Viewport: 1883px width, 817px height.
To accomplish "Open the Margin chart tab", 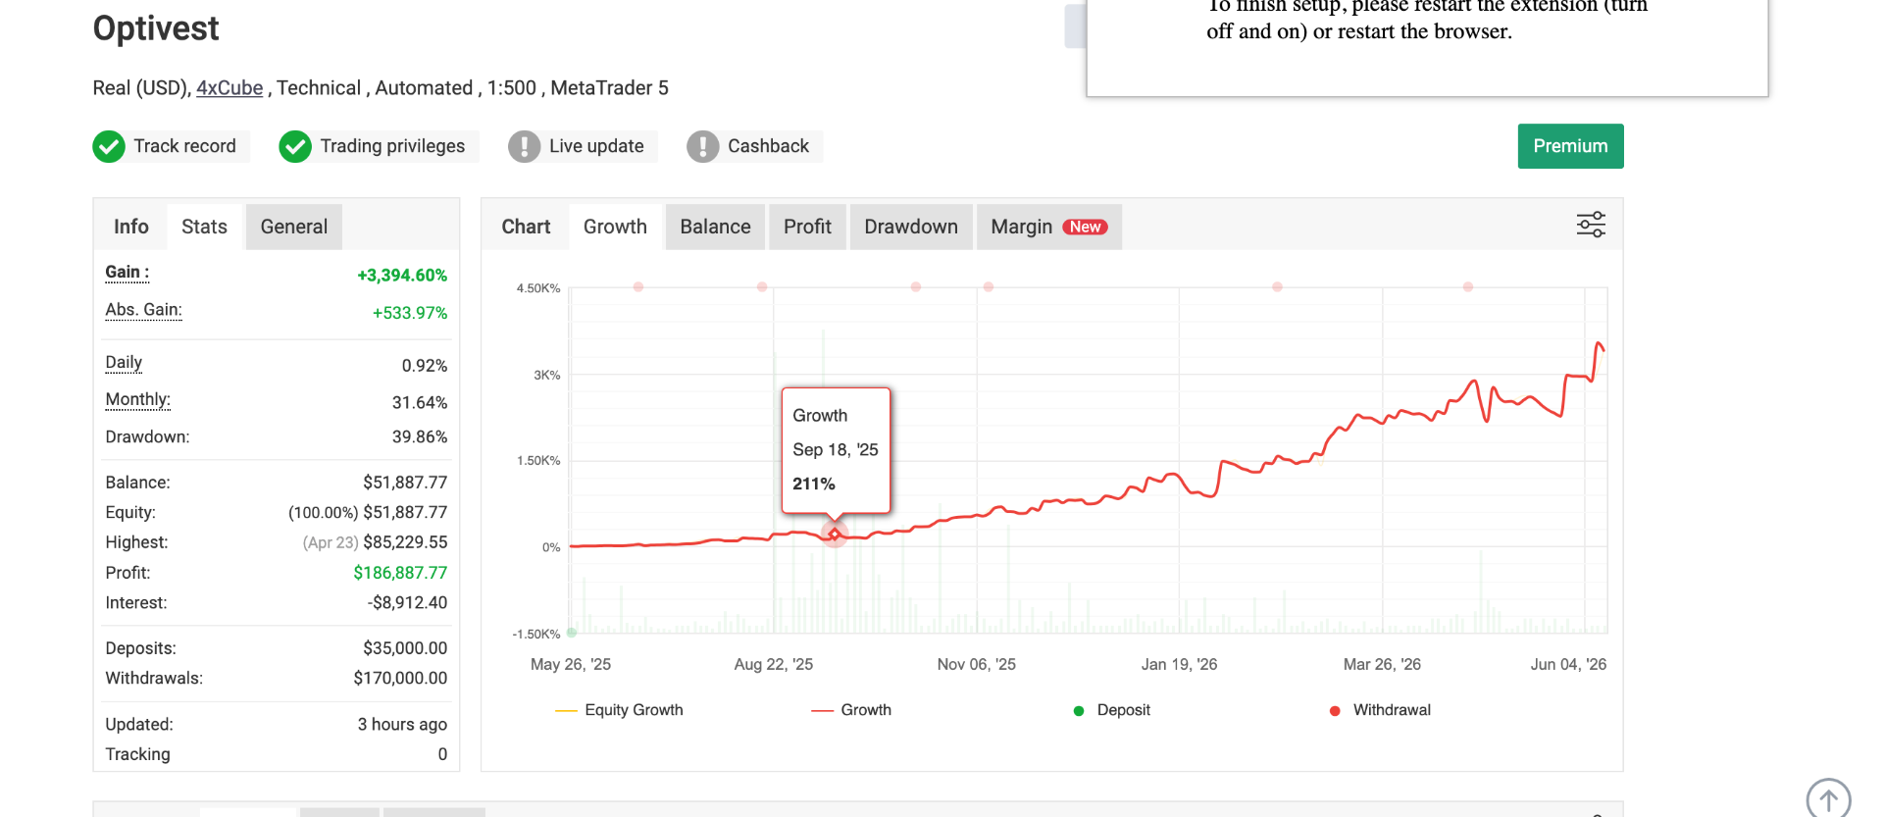I will (x=1049, y=227).
